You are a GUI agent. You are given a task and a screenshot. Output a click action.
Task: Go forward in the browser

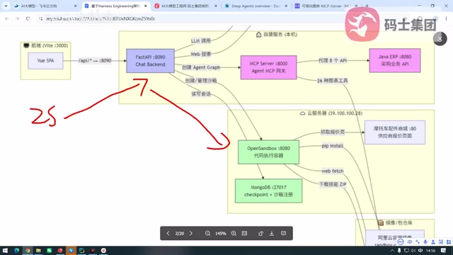tap(17, 18)
